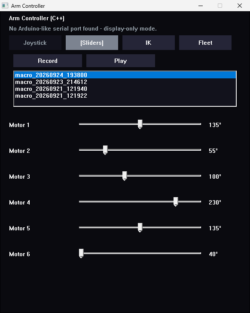The width and height of the screenshot is (250, 313).
Task: Click the Motor 2 angle value 55°
Action: [x=213, y=151]
